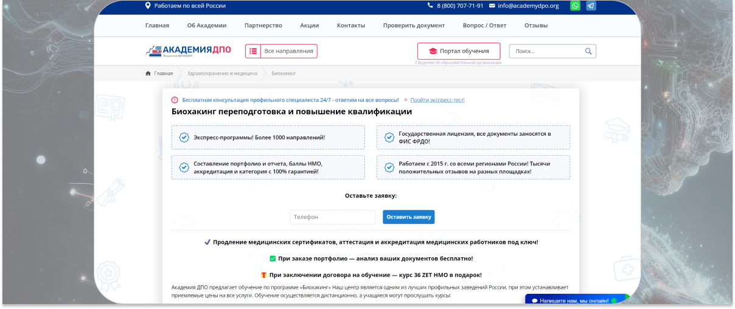Click the heading Биохакинг переподготовка и повышение квалификации
The height and width of the screenshot is (309, 735).
coord(291,112)
